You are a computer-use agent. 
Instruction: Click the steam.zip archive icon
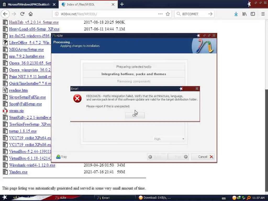point(5,111)
